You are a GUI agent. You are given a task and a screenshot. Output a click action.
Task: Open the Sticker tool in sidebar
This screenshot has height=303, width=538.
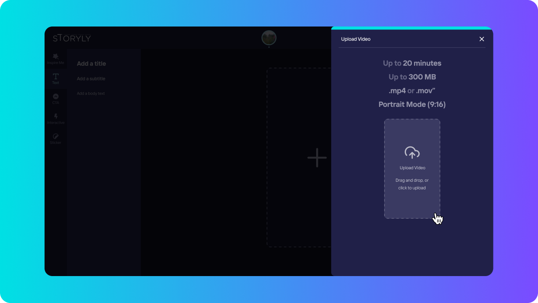click(x=55, y=139)
